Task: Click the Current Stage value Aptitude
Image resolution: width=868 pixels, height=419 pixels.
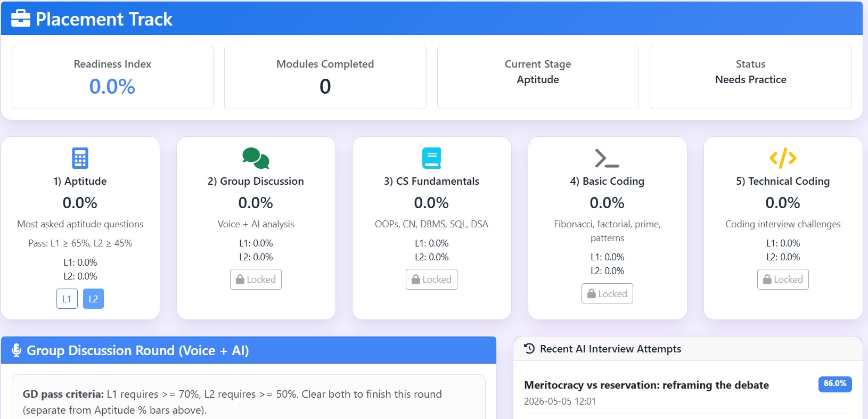Action: (538, 79)
